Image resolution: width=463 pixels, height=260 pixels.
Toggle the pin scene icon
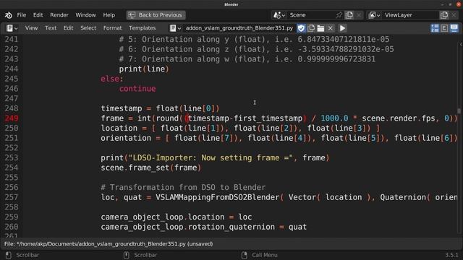click(x=339, y=15)
